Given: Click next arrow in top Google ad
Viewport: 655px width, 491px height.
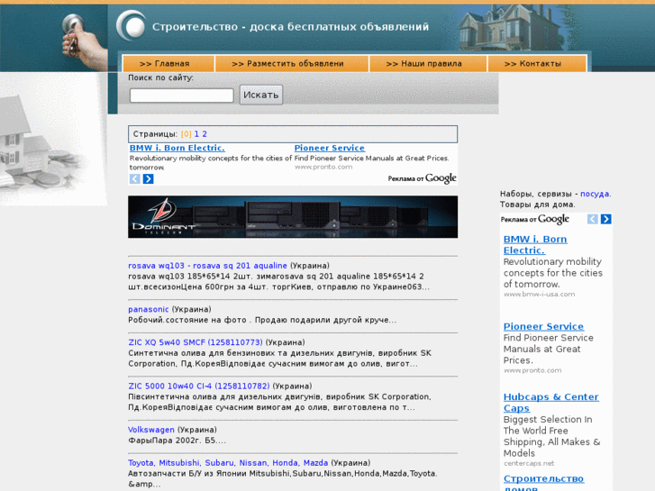Looking at the screenshot, I should (149, 179).
